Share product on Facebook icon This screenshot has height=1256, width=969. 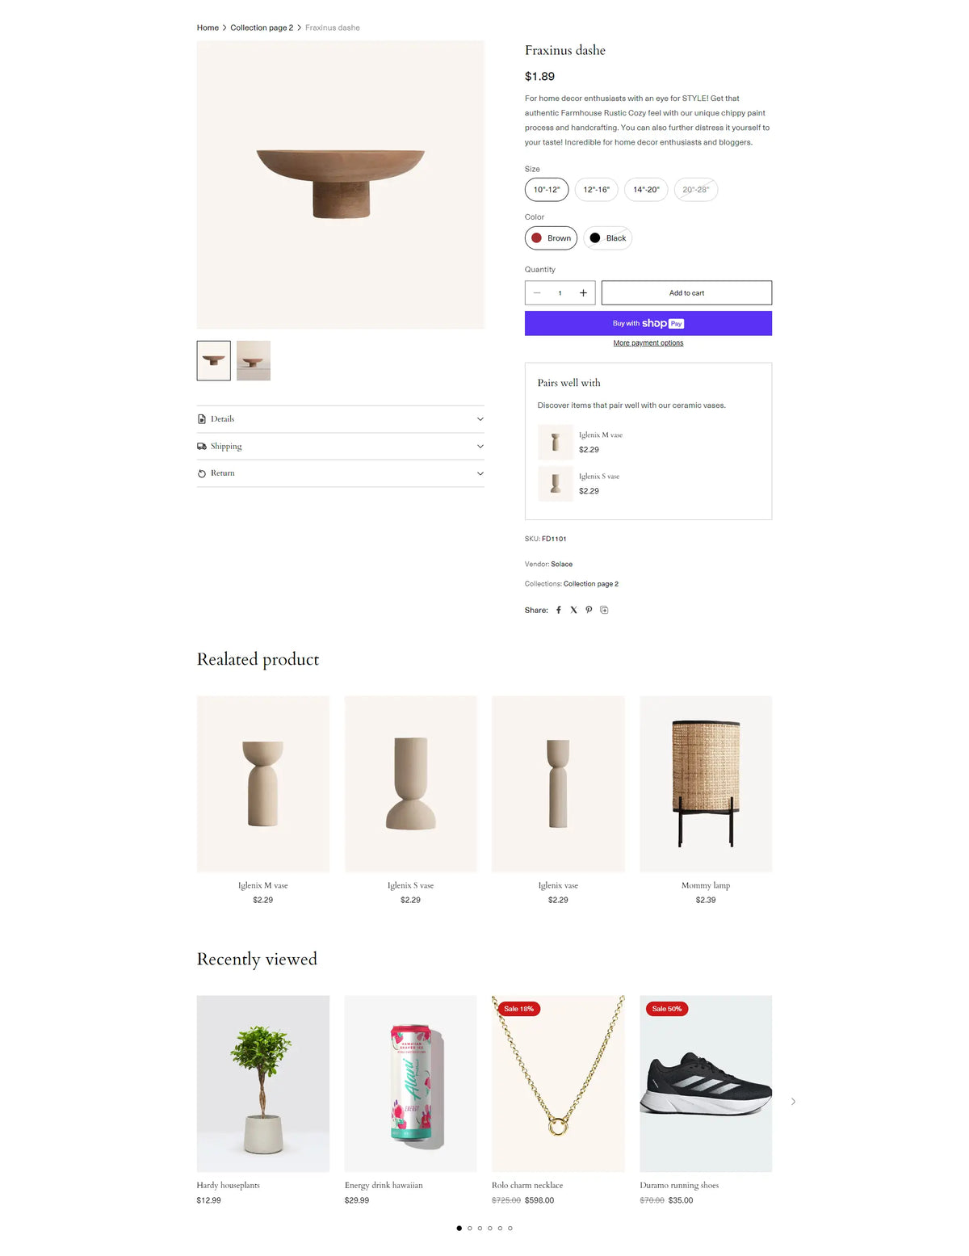tap(558, 610)
